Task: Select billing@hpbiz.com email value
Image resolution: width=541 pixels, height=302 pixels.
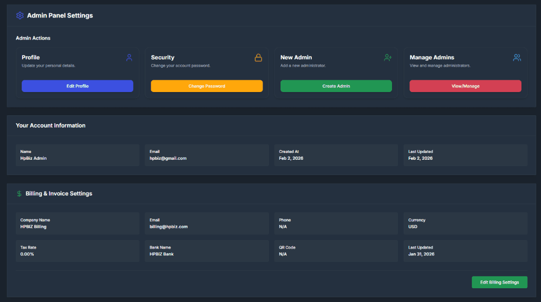Action: pos(169,227)
